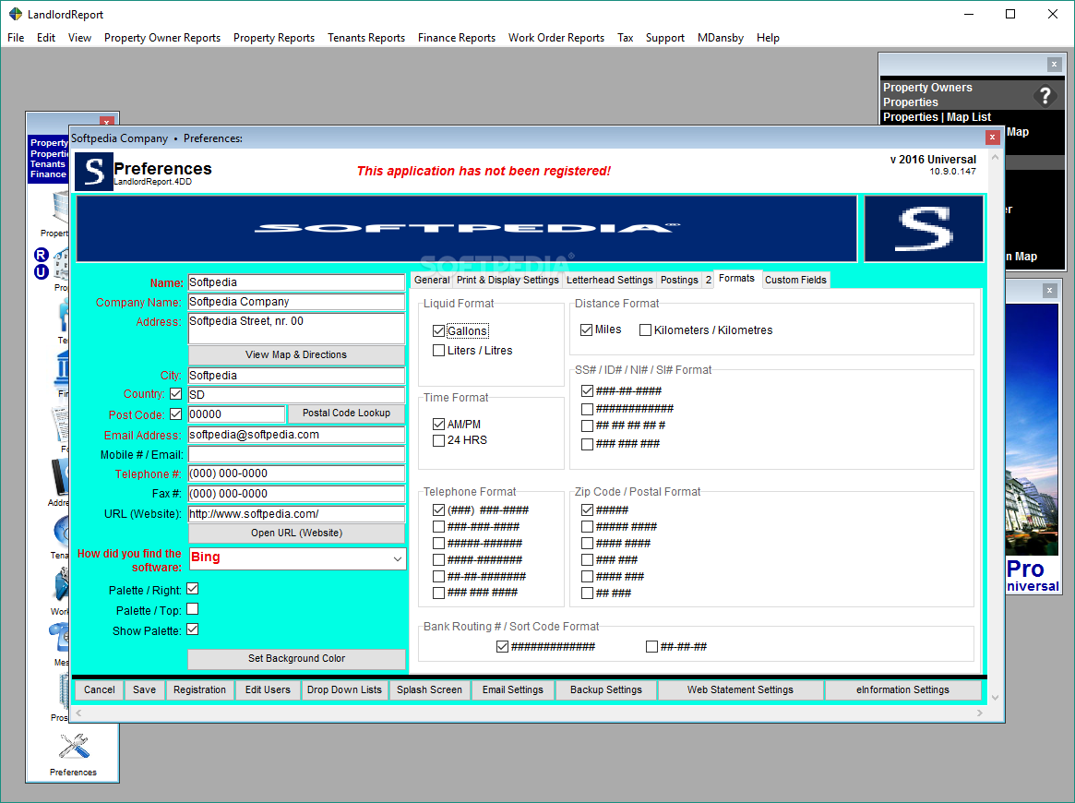Open Email Settings

(512, 689)
